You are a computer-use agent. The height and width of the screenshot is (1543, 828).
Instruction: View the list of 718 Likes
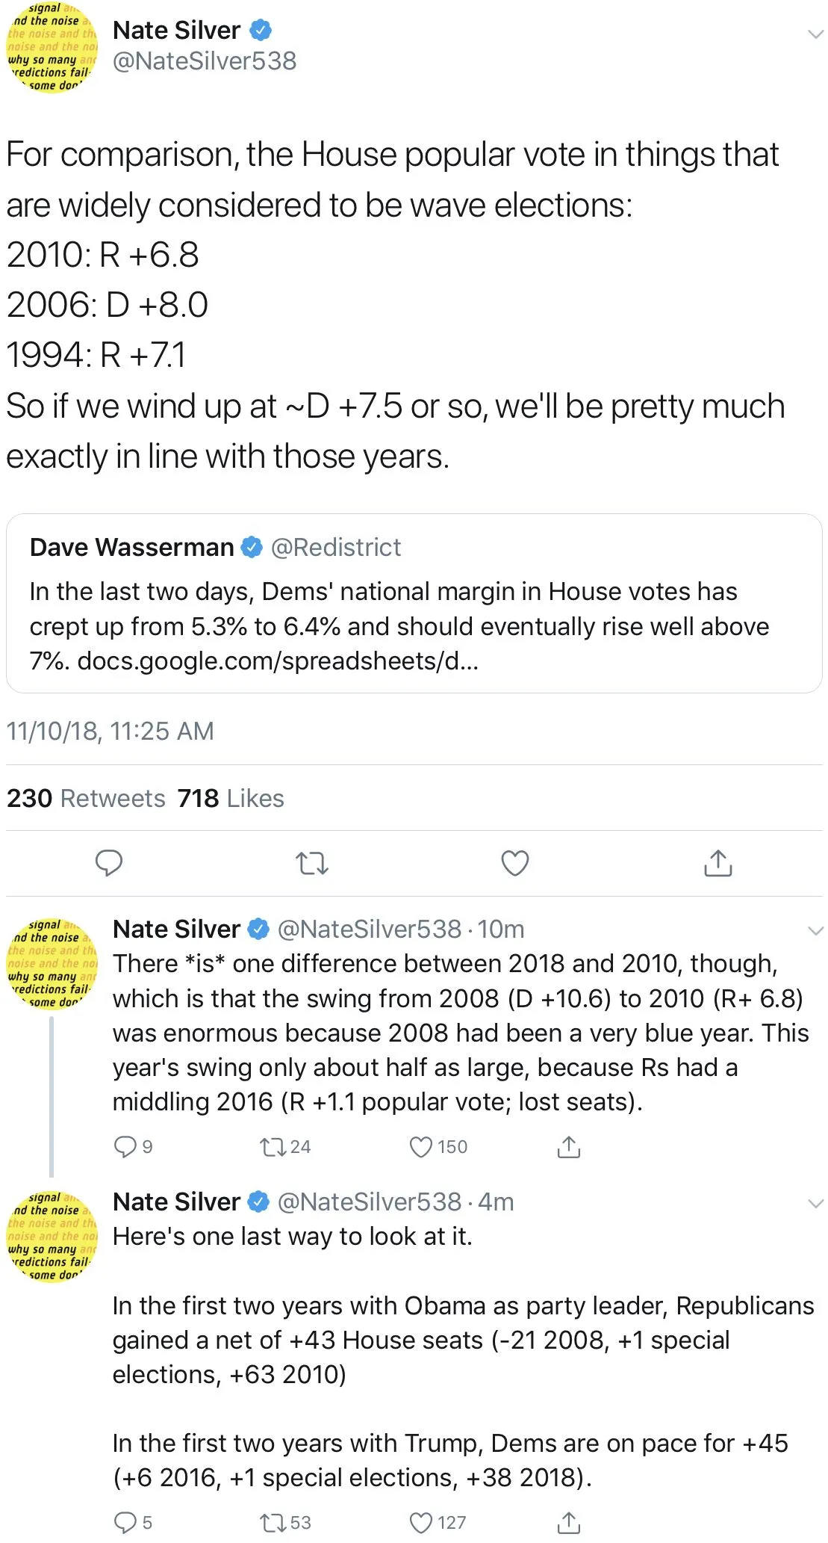(x=231, y=798)
